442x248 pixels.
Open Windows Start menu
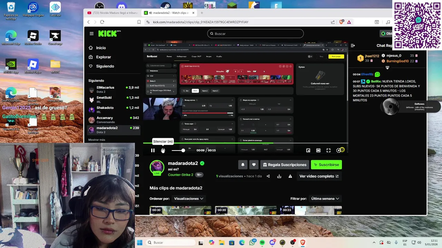140,242
